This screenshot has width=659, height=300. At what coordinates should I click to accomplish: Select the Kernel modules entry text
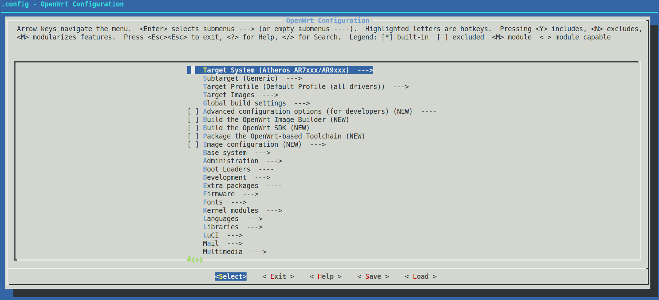tap(231, 211)
